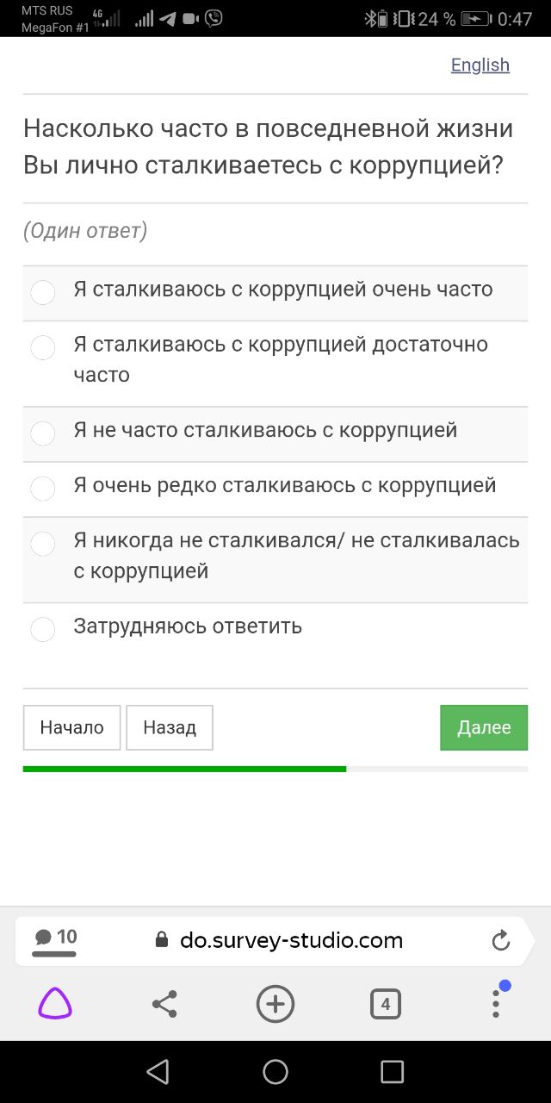Image resolution: width=551 pixels, height=1103 pixels.
Task: Select the 'Затрудняюсь ответить' radio option
Action: 43,629
